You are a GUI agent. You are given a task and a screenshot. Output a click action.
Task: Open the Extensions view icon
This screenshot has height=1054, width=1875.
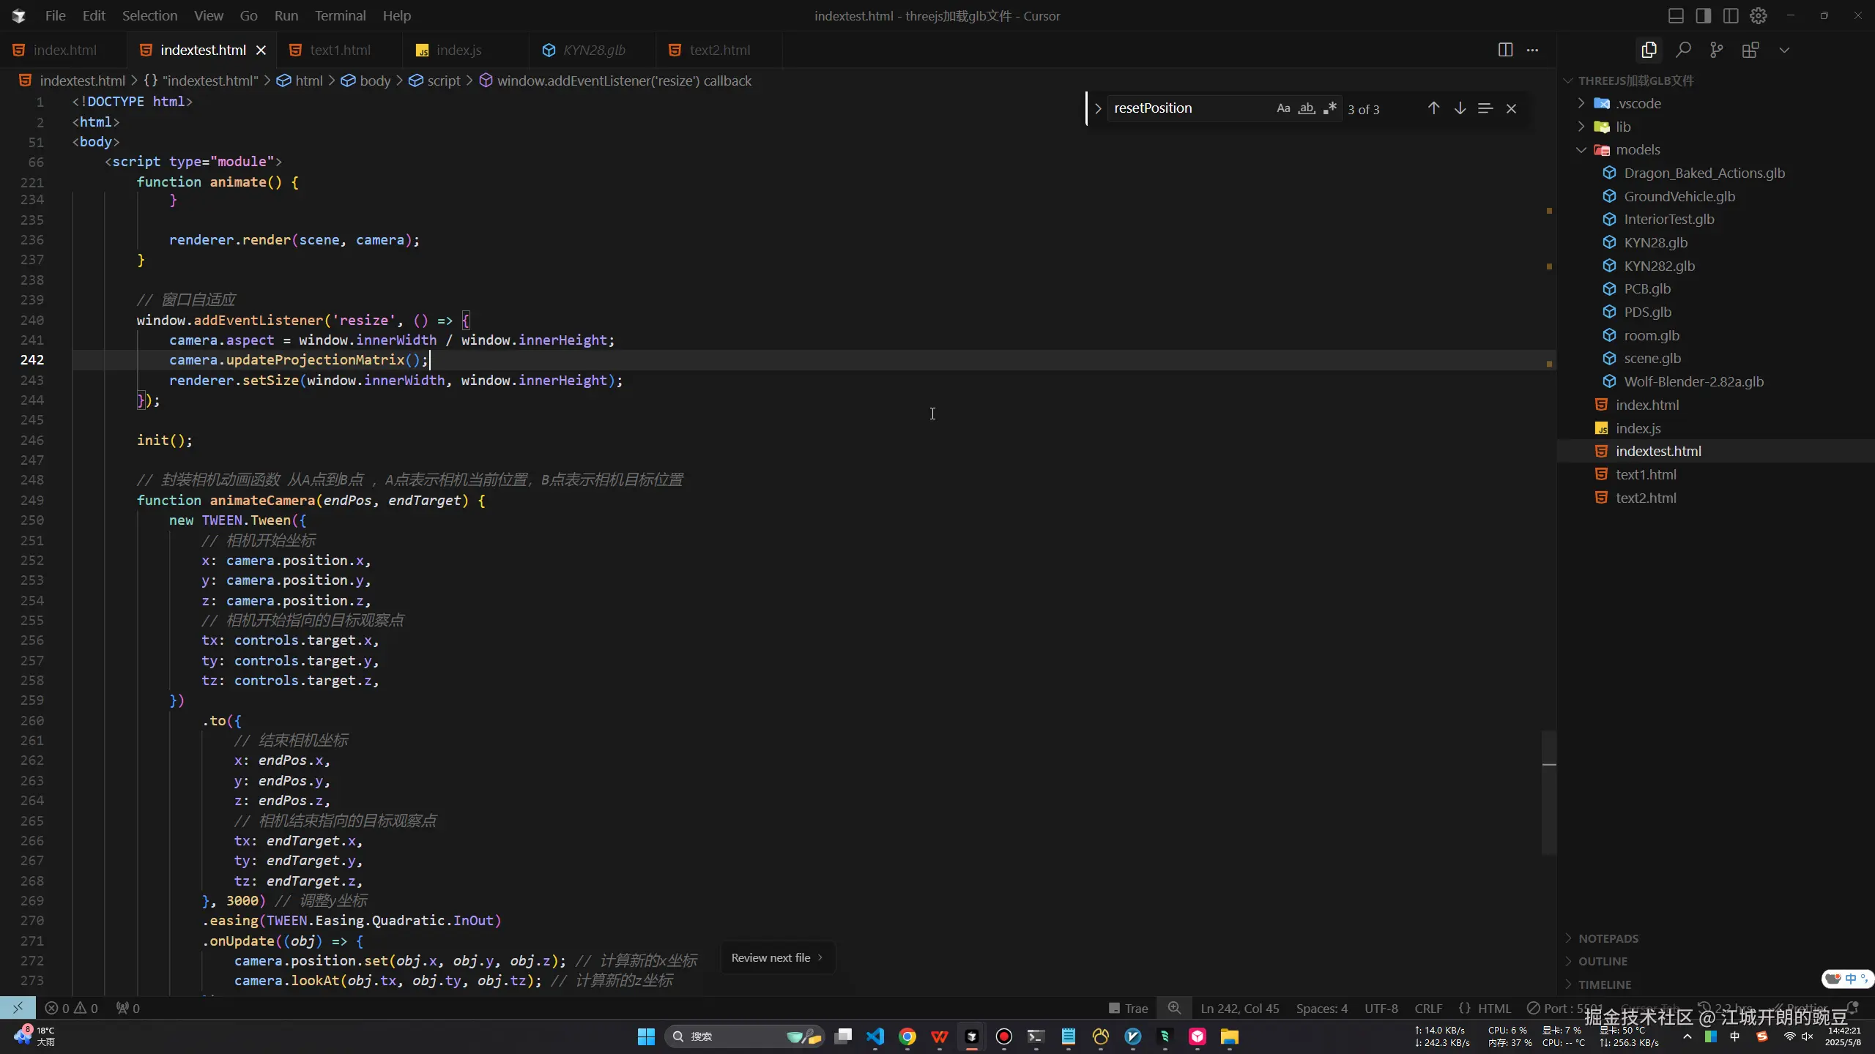pos(1750,50)
